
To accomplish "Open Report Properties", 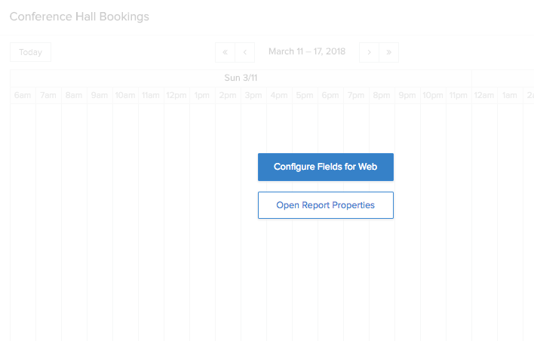I will 326,205.
